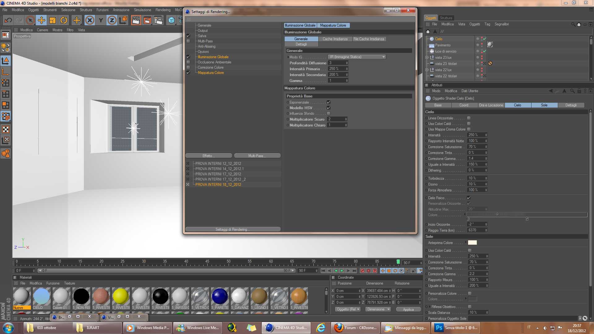This screenshot has width=594, height=334.
Task: Open the Edit Render Settings clapperboard icon
Action: [158, 20]
